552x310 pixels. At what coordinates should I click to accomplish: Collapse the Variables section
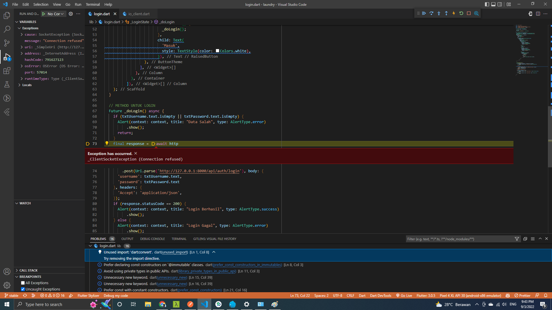(x=17, y=22)
